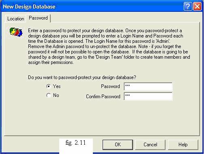Focus the Password input field

(148, 86)
